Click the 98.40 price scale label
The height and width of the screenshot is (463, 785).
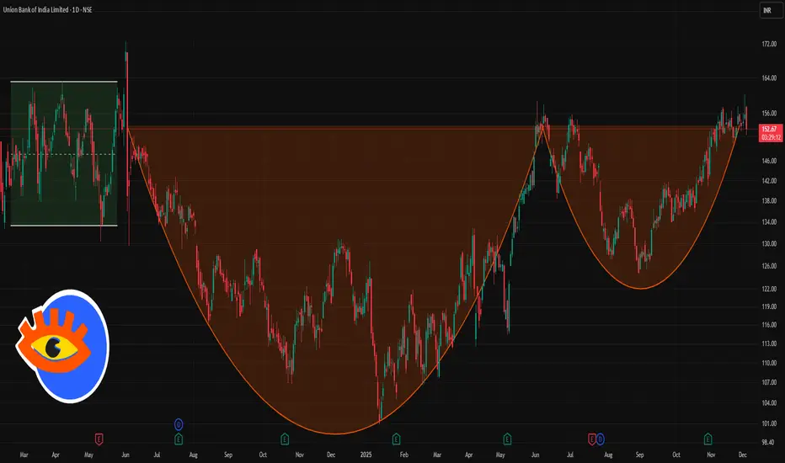point(769,443)
